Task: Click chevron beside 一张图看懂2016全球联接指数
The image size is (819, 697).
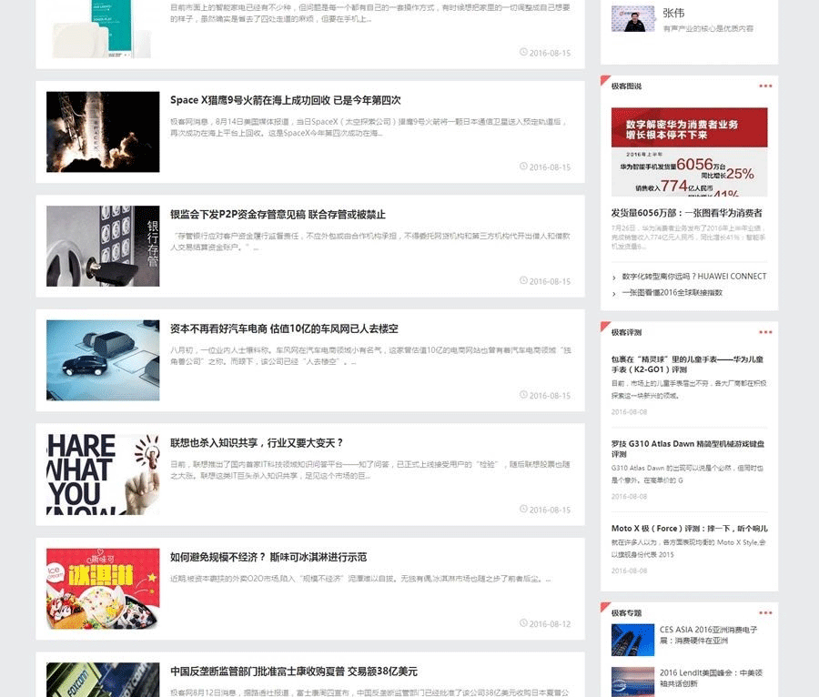Action: pos(613,294)
